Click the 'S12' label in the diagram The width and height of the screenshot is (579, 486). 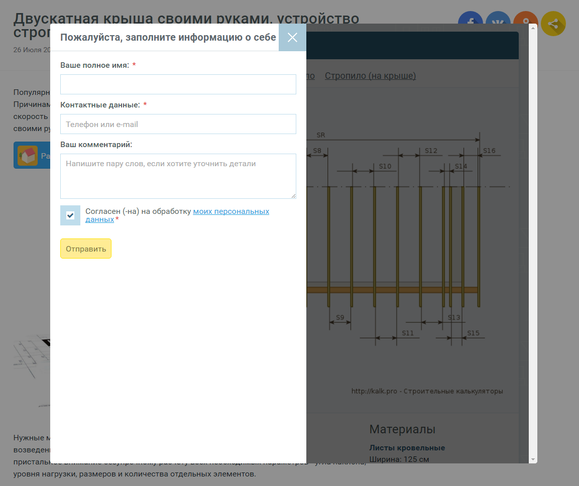(431, 151)
